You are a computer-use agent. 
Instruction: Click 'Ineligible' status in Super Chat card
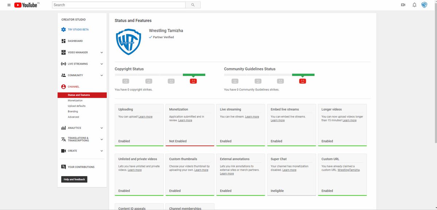[277, 191]
